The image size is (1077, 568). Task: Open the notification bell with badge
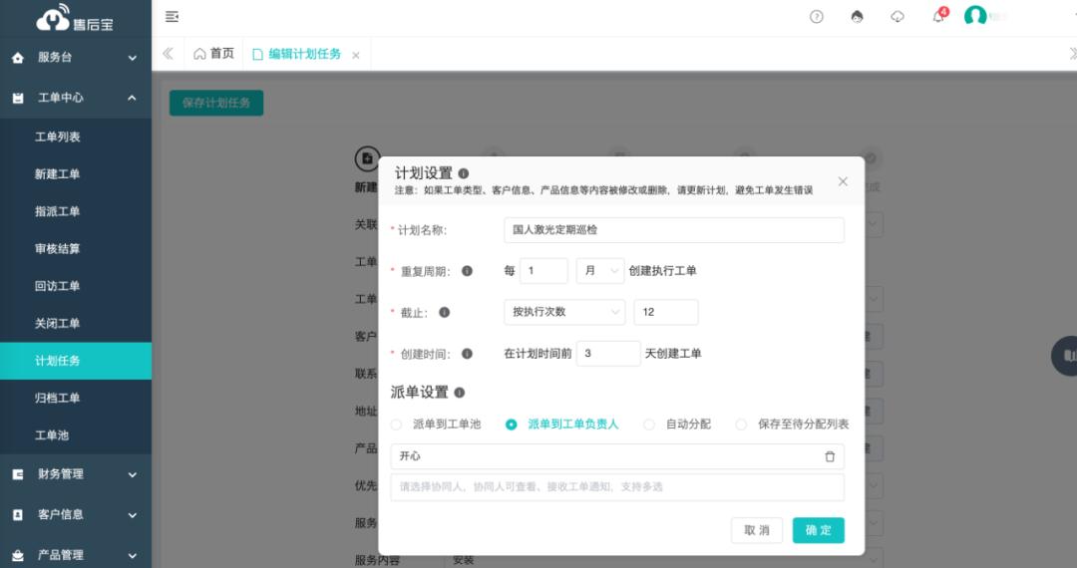938,17
